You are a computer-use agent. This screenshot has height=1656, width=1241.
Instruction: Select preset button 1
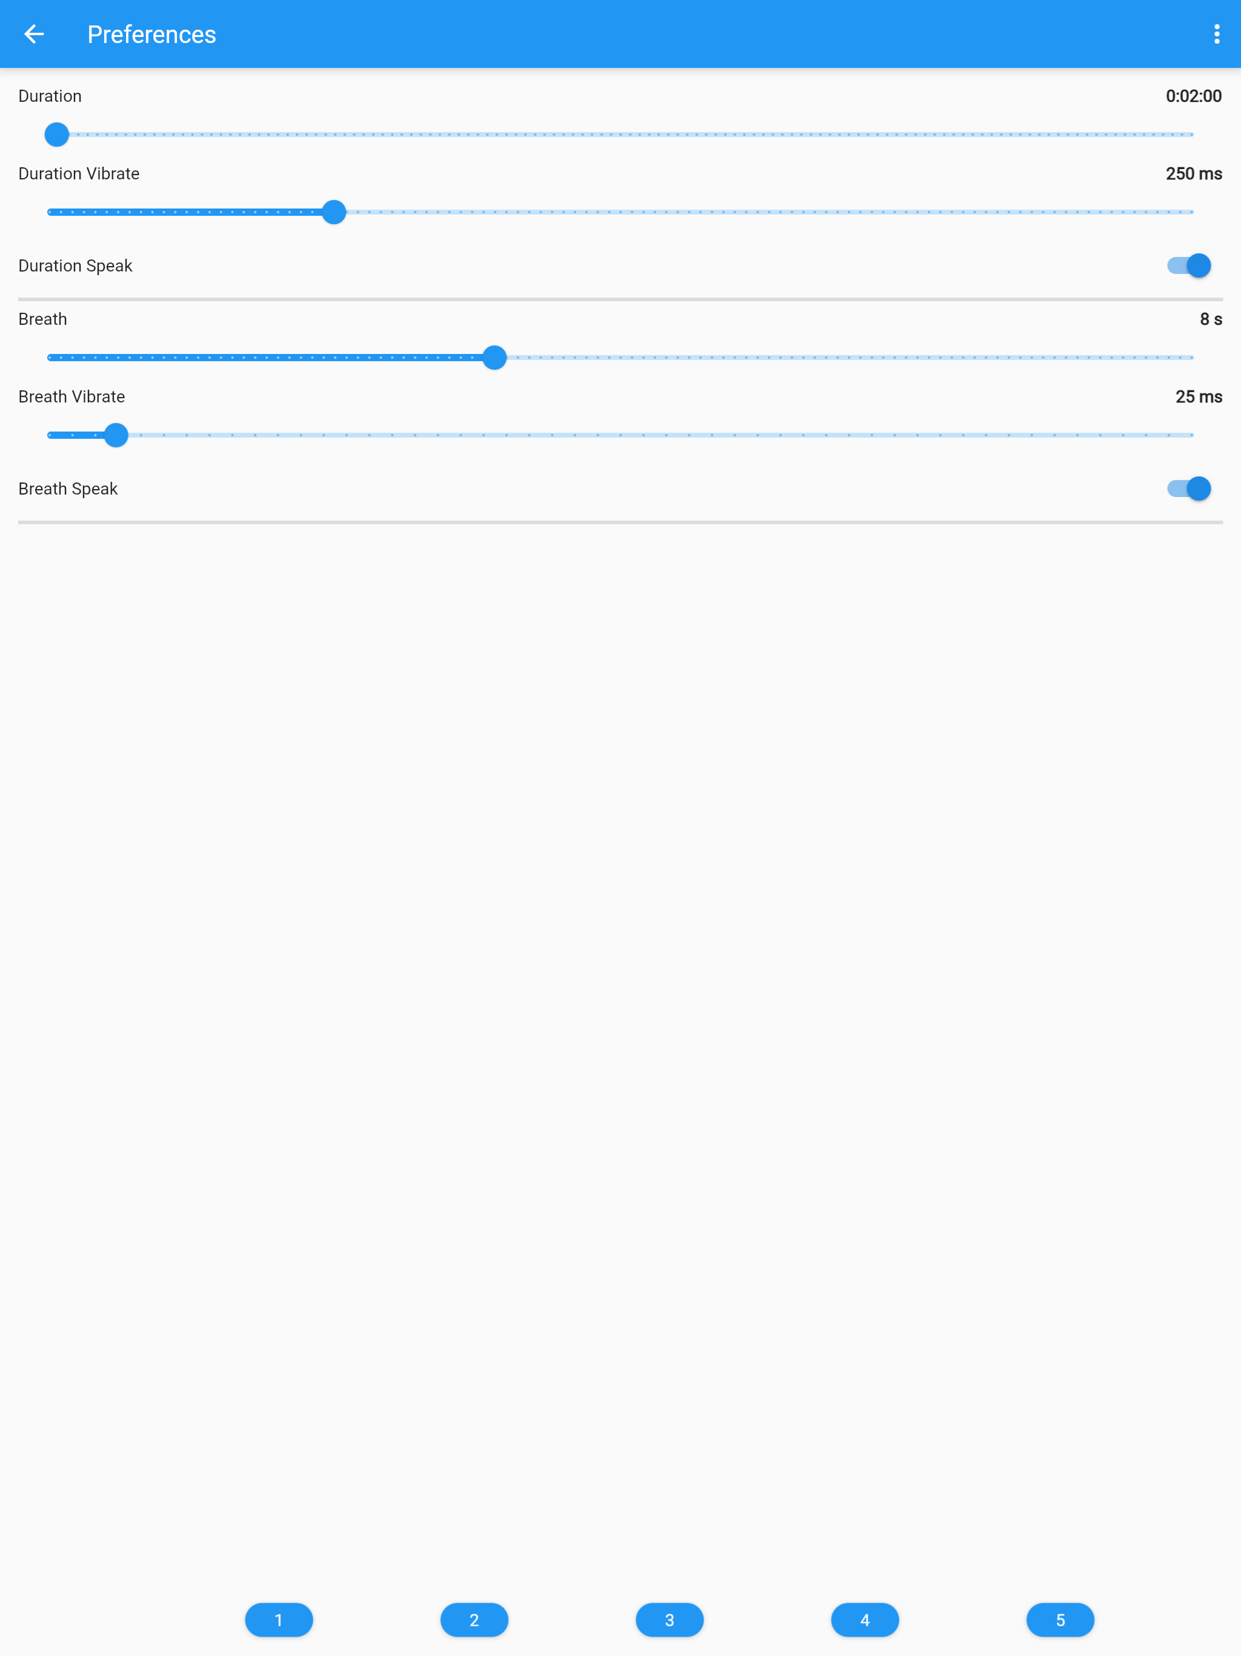click(279, 1619)
